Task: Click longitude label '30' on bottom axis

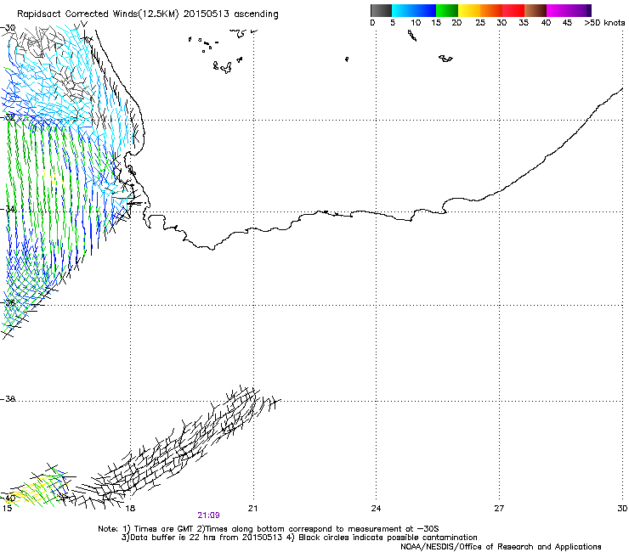Action: coord(622,509)
